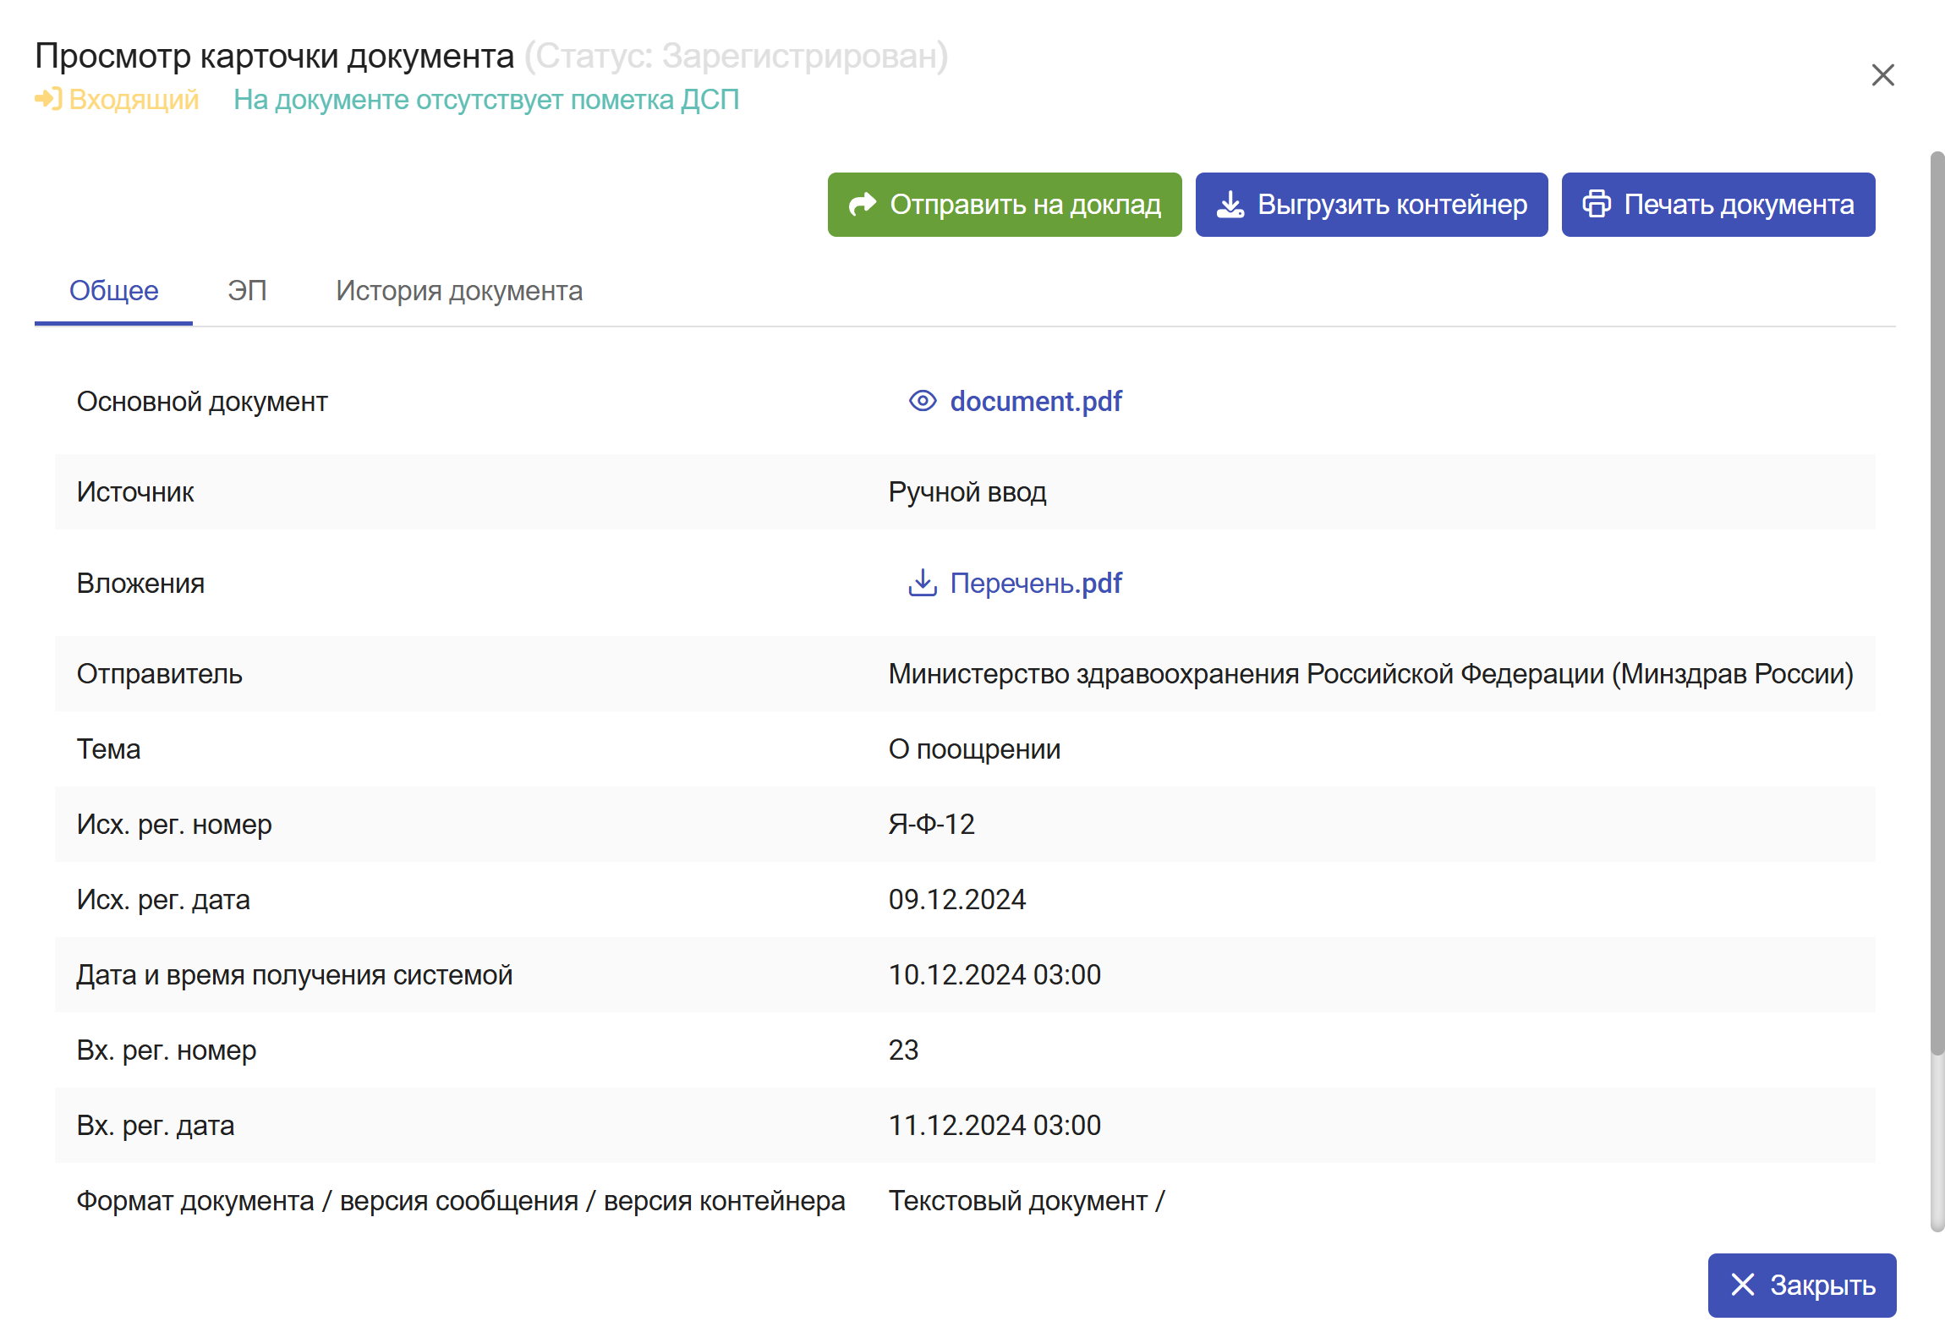Click the Входящий label
This screenshot has height=1338, width=1945.
(134, 100)
